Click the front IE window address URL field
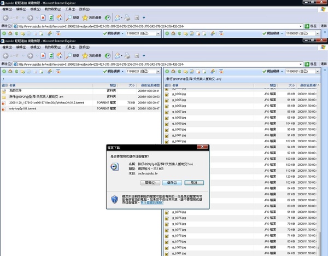 [x=158, y=64]
